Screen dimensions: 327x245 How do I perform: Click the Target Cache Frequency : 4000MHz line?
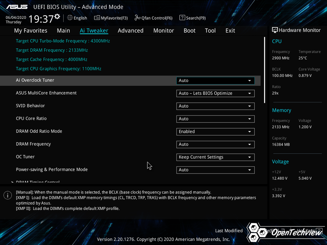point(52,59)
